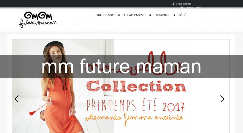Image resolution: width=243 pixels, height=133 pixels.
Task: Click the 'mm future maman' overlay caption
Action: tap(121, 66)
